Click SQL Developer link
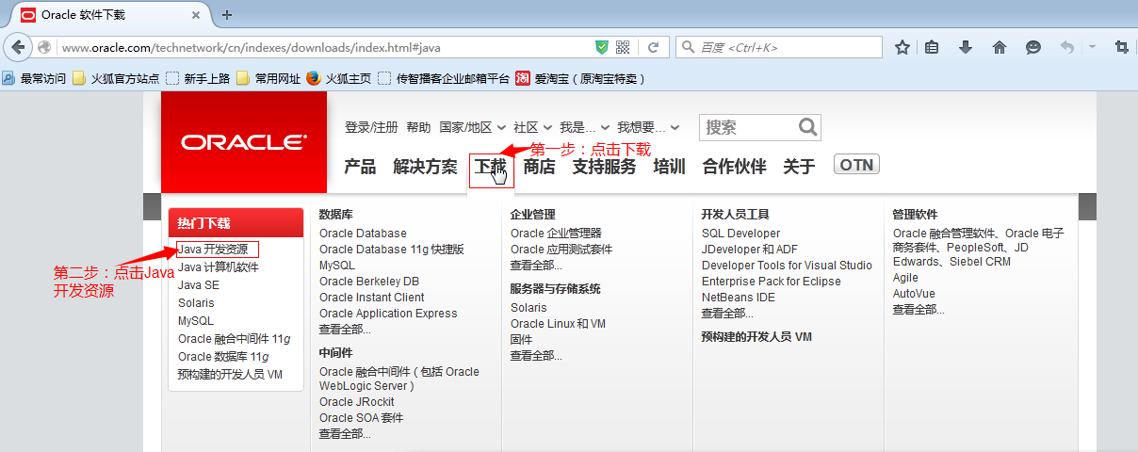 (741, 234)
